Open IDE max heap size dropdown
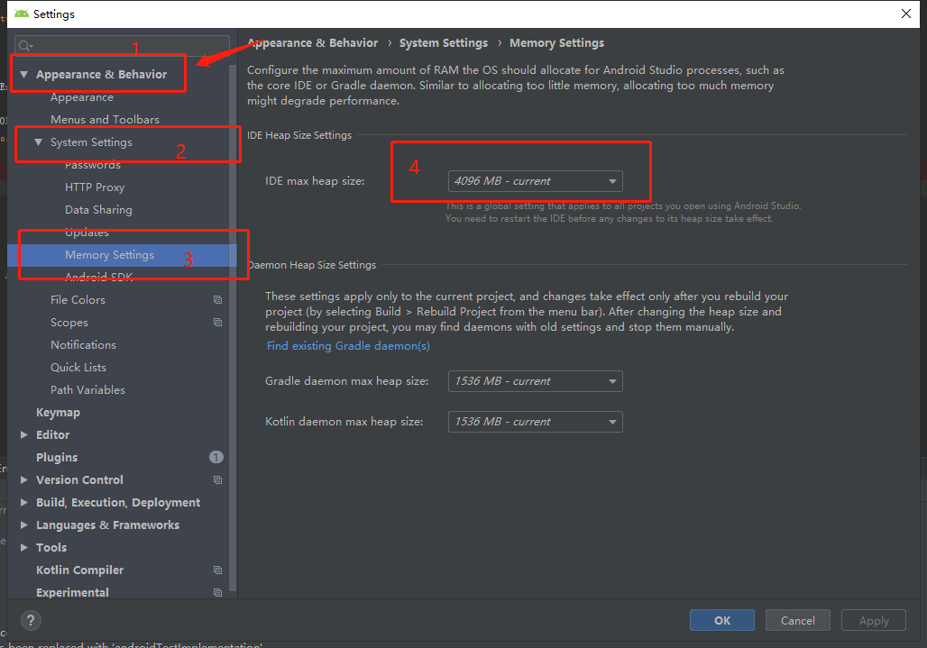The width and height of the screenshot is (927, 648). (x=535, y=181)
